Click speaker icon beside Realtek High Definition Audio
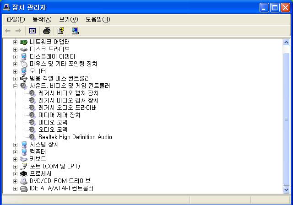 click(33, 137)
